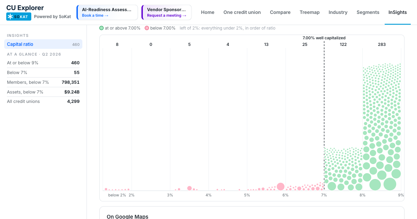The height and width of the screenshot is (219, 417).
Task: Click the 'Below 7%' stat row
Action: click(x=43, y=73)
